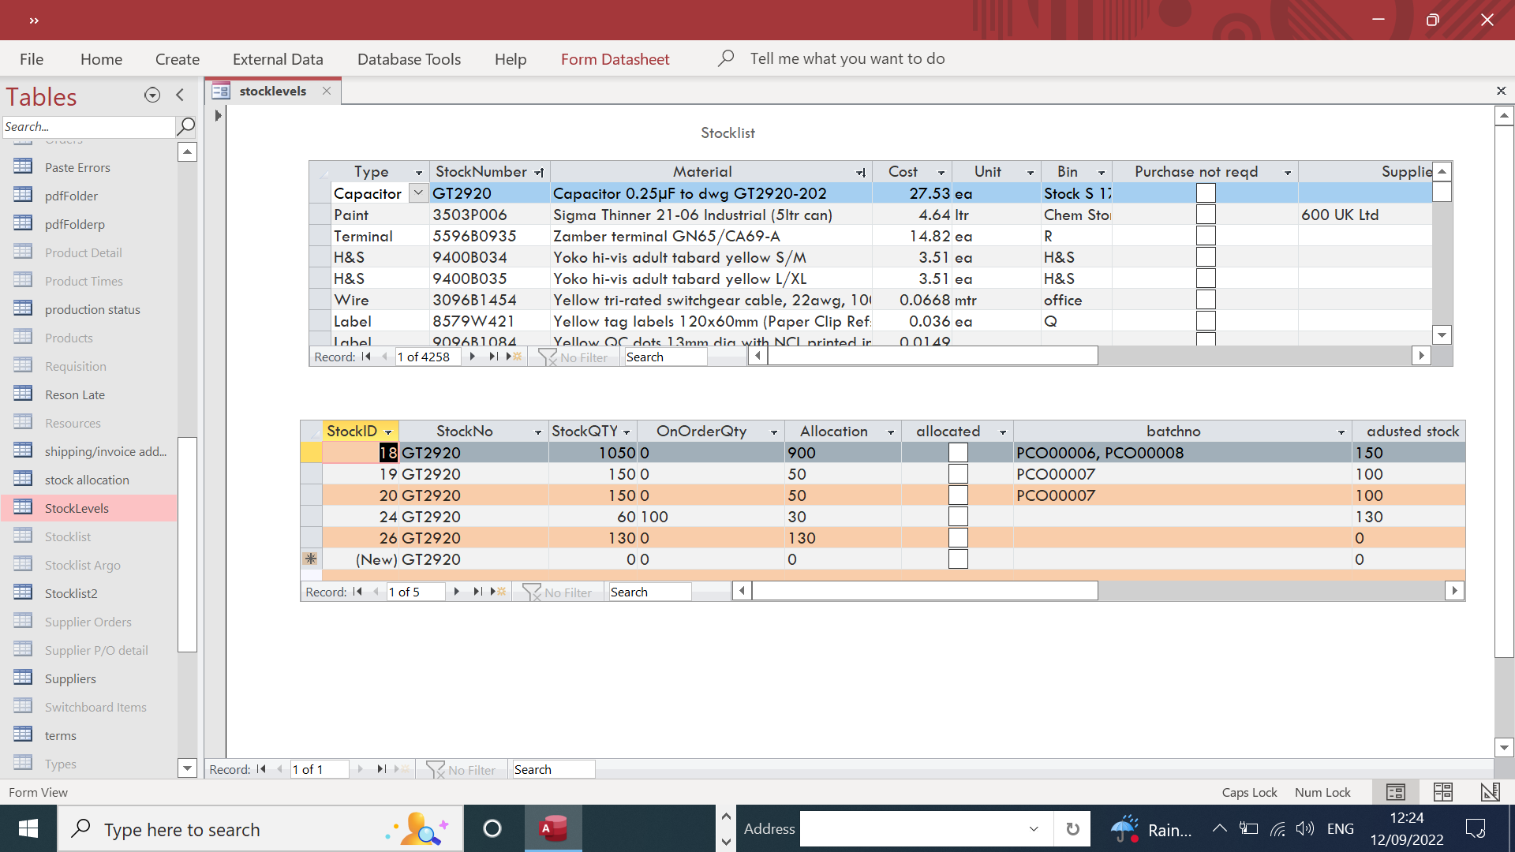Open the External Data ribbon tab
1515x852 pixels.
point(278,59)
